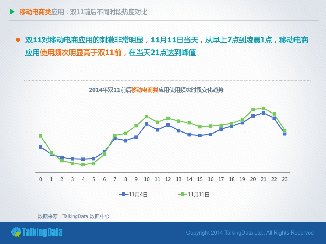Click the data source line 数据来源
326x244 pixels.
74,216
